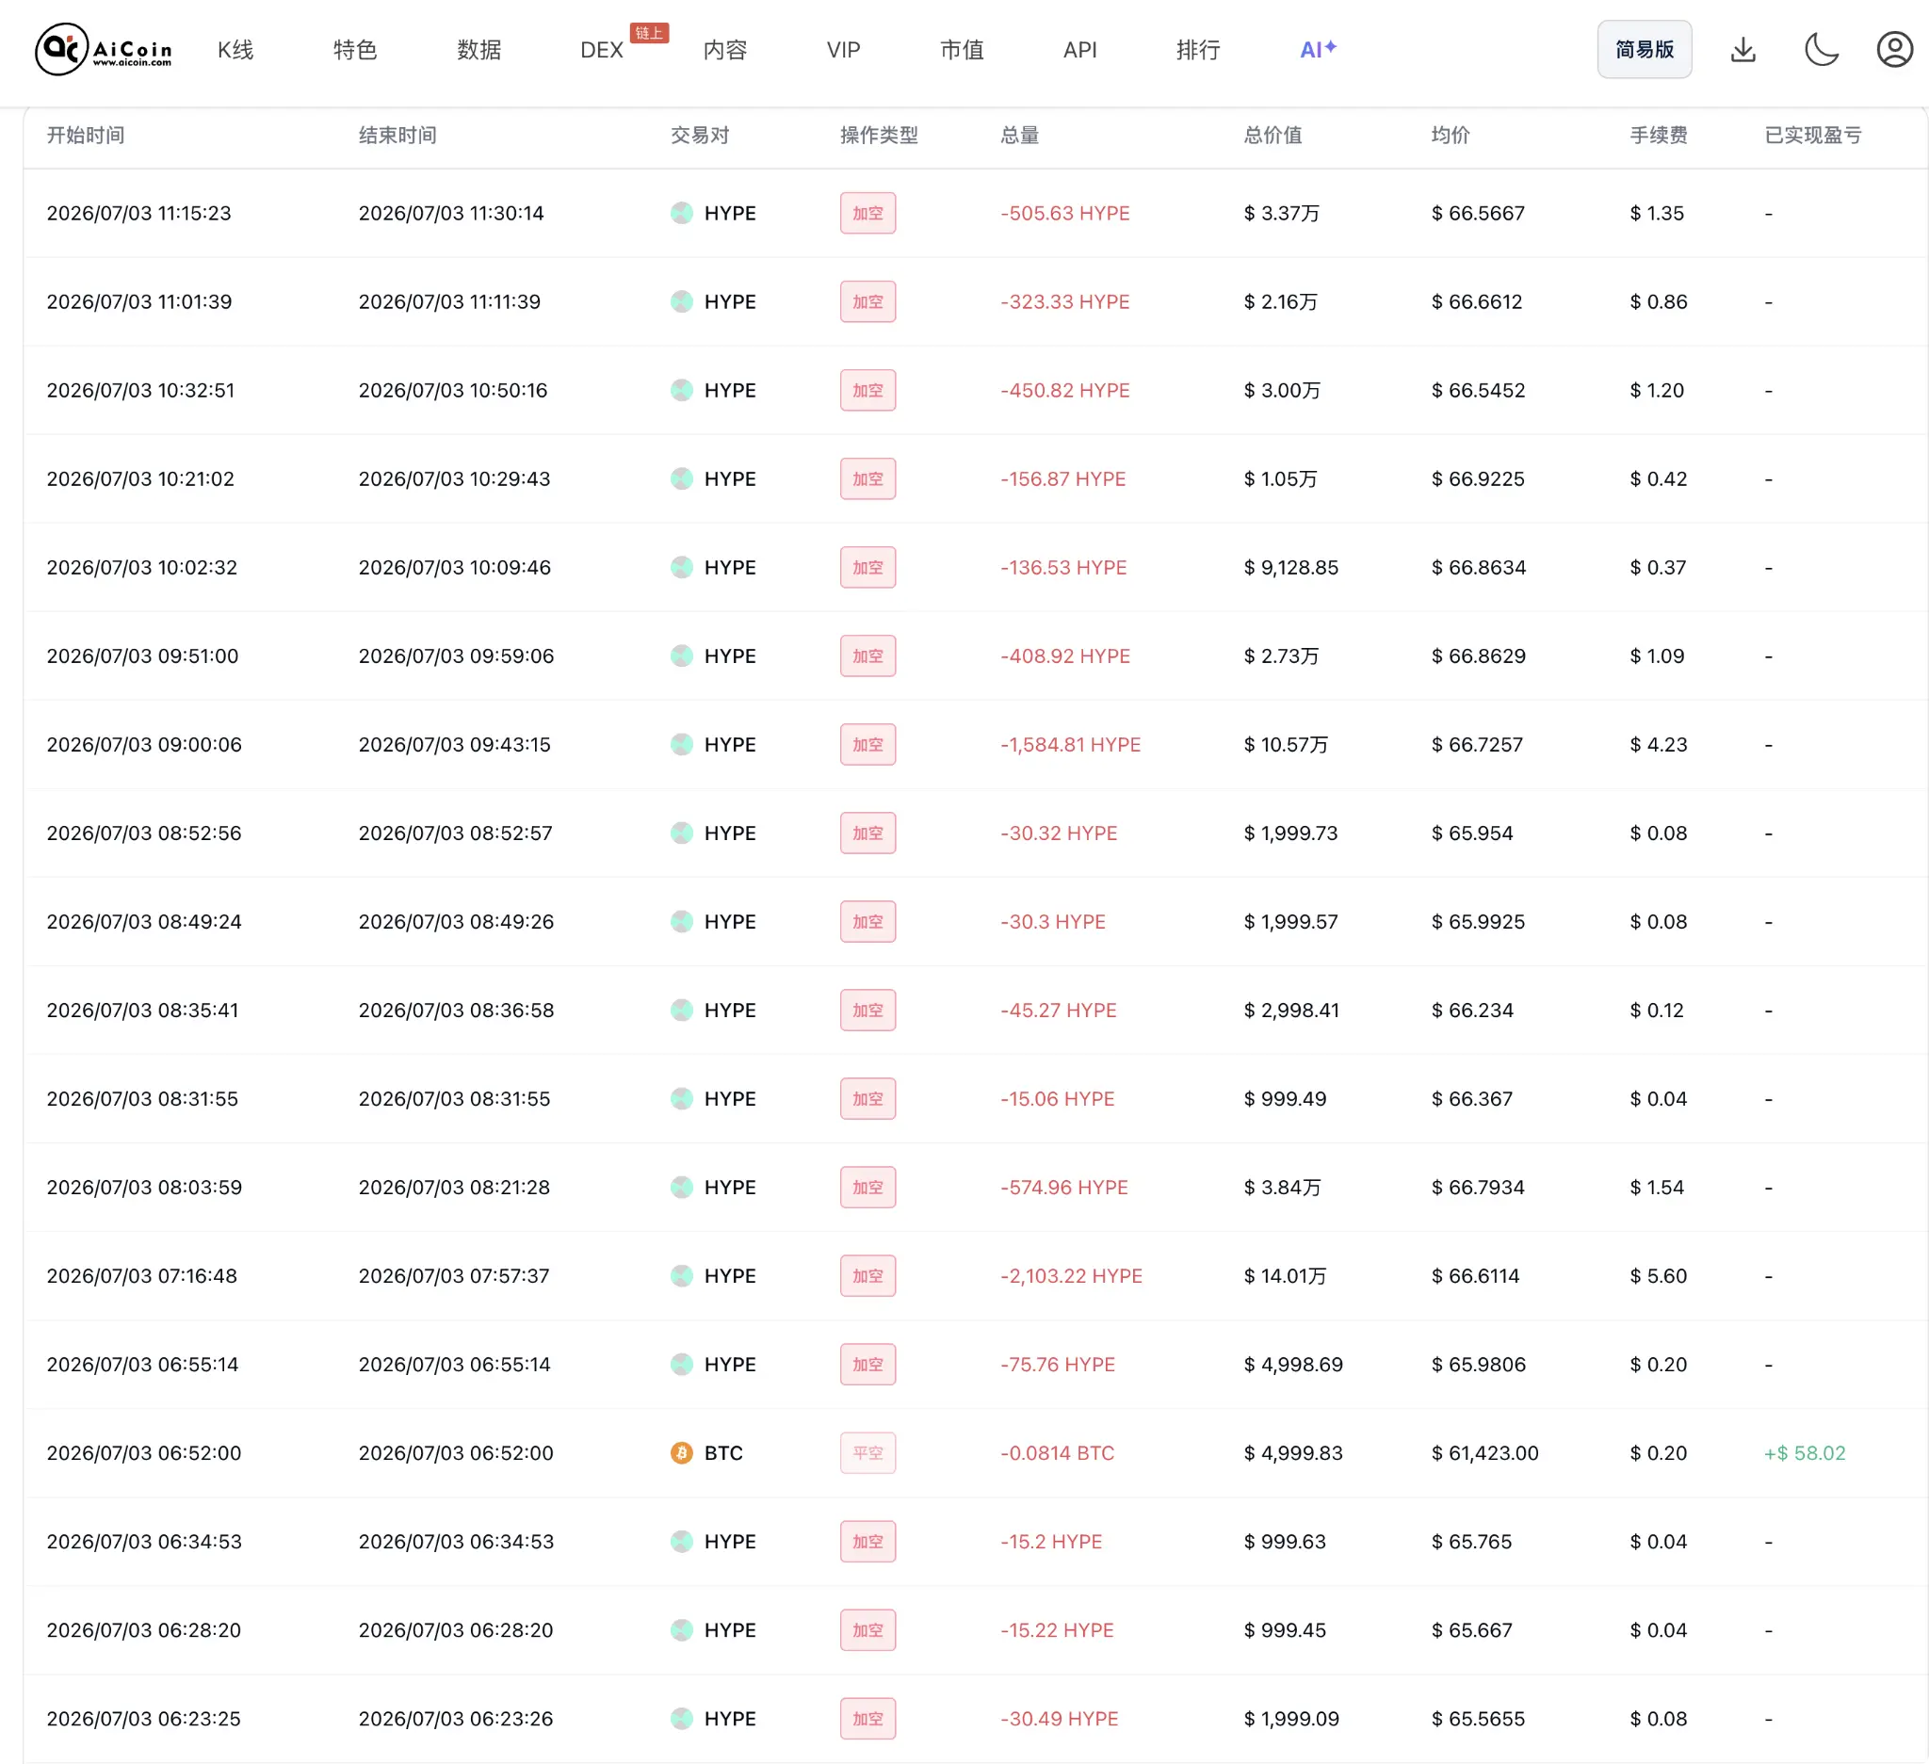Image resolution: width=1929 pixels, height=1764 pixels.
Task: Click HYPE coin icon in 08:35:41 row
Action: point(681,1010)
